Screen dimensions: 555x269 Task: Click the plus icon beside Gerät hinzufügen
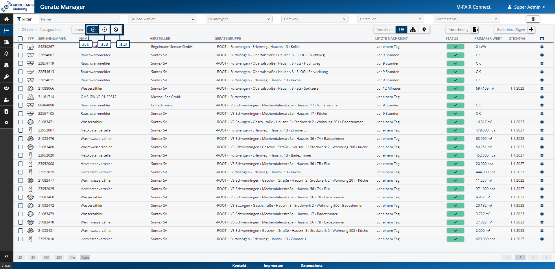click(531, 30)
